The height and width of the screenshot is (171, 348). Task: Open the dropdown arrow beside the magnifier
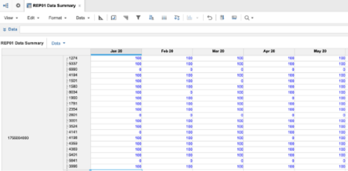coord(252,18)
